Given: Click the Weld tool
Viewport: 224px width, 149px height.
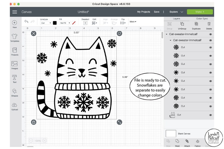Looking at the screenshot, I should pos(177,143).
